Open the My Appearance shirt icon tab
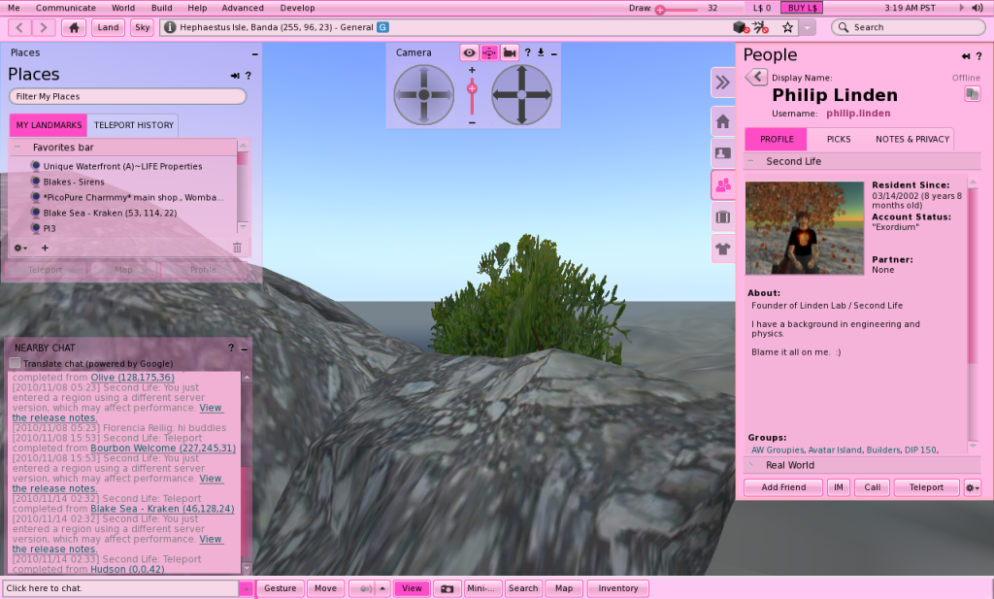 pos(722,248)
